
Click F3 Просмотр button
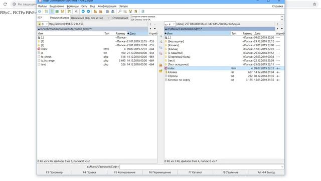[54, 172]
